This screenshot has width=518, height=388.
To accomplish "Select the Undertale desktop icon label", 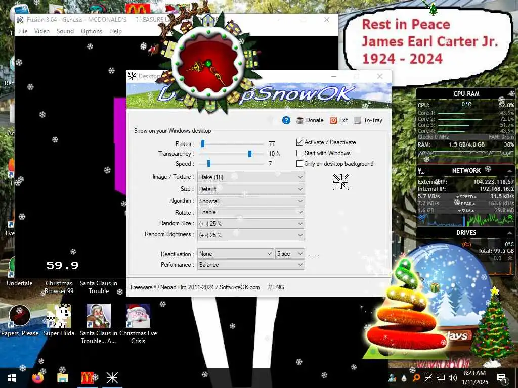I will click(x=20, y=283).
